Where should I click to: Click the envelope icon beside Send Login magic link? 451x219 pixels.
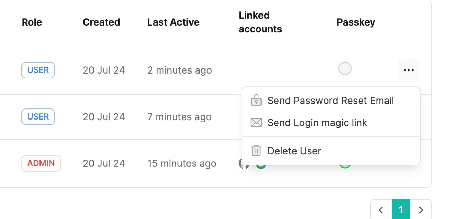click(x=256, y=123)
